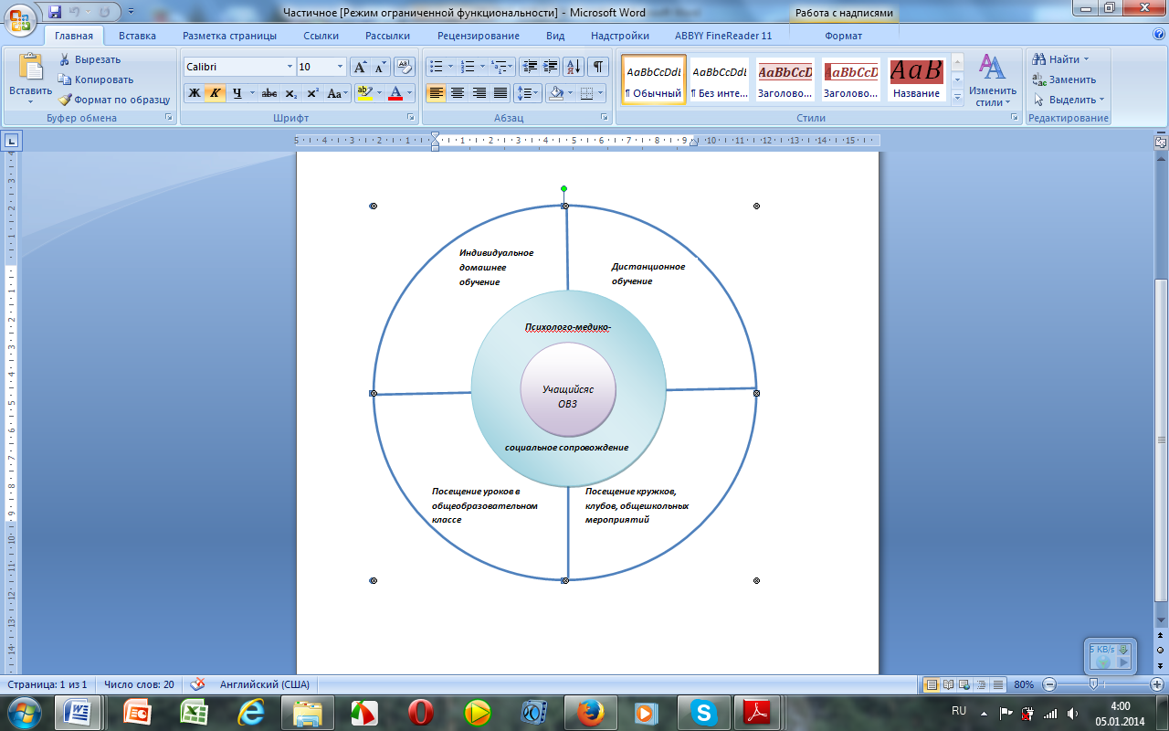Image resolution: width=1169 pixels, height=731 pixels.
Task: Open the Вставка tab
Action: pos(137,36)
